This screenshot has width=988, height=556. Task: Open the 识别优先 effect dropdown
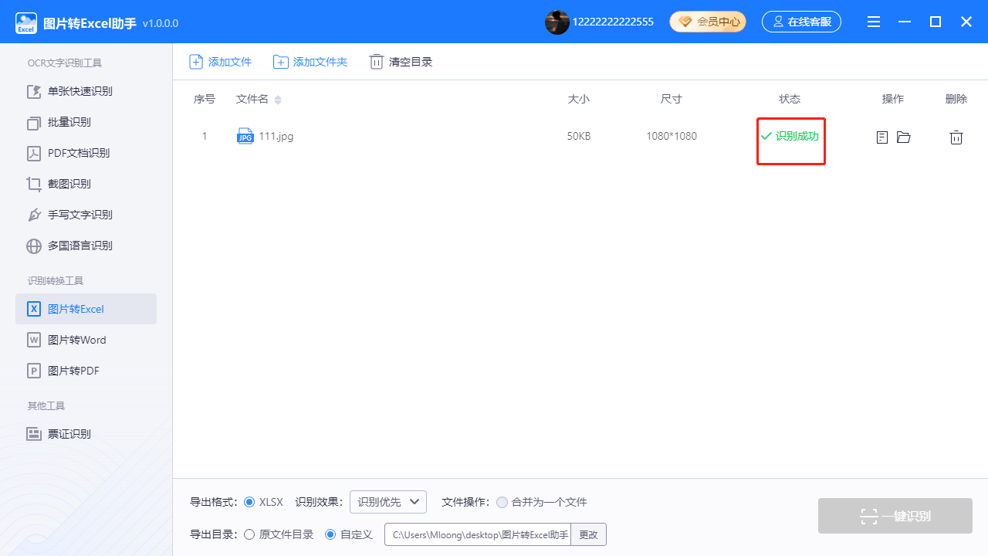[387, 502]
